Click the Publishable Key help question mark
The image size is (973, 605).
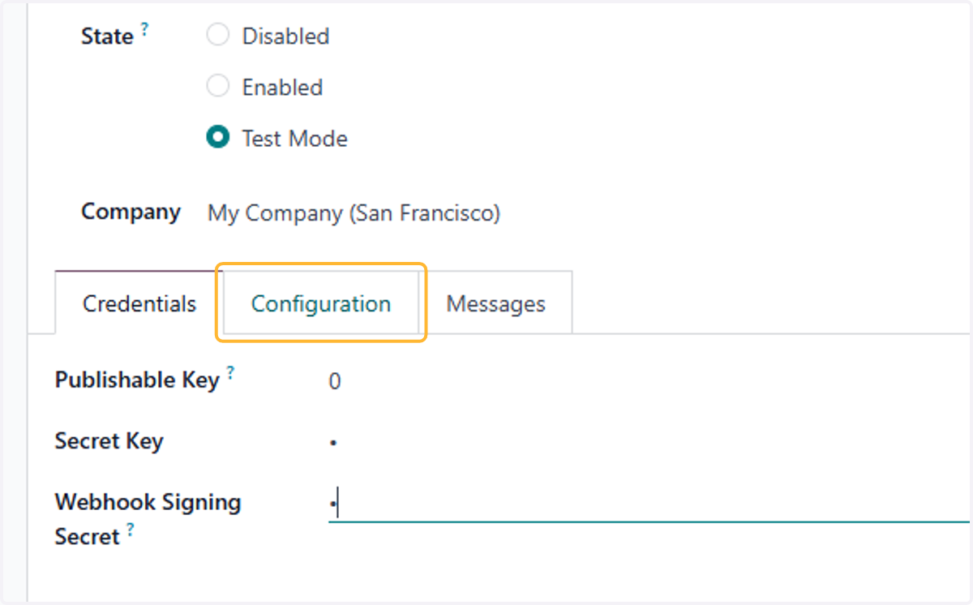(230, 373)
